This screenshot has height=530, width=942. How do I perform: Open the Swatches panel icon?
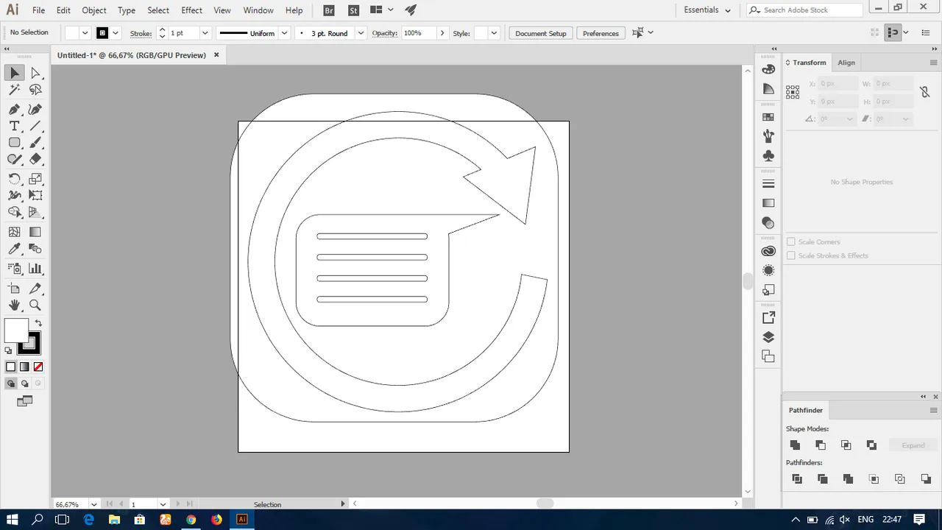click(x=768, y=117)
